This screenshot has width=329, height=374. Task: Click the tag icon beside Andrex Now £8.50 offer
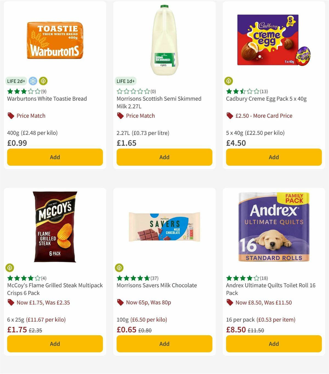[229, 303]
